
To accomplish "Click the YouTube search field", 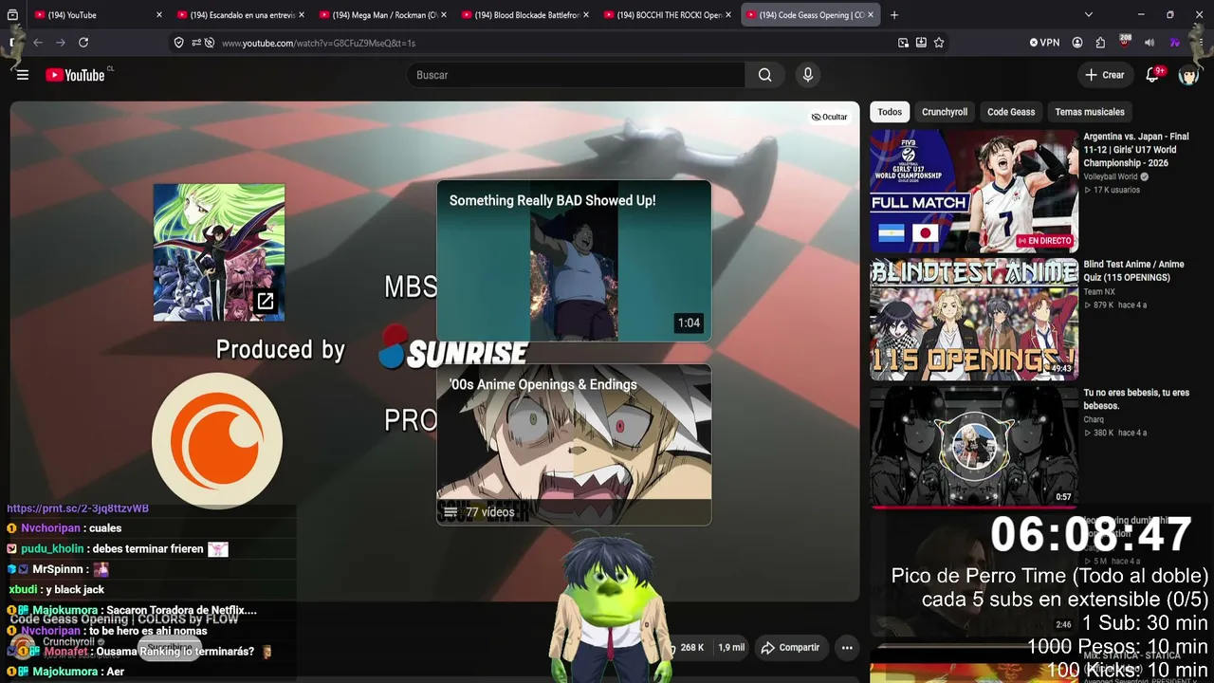I will click(x=576, y=75).
